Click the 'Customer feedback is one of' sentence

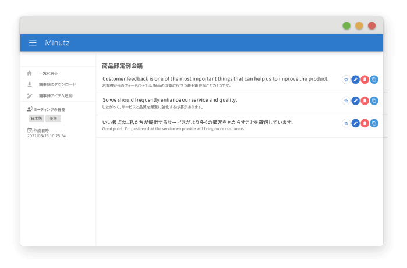pos(215,79)
